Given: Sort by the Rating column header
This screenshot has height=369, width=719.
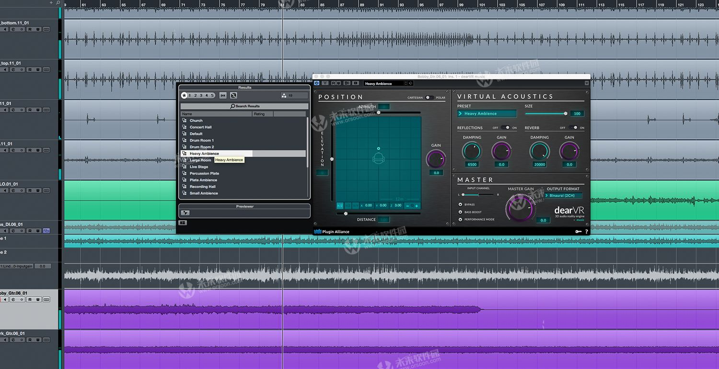Looking at the screenshot, I should [263, 114].
